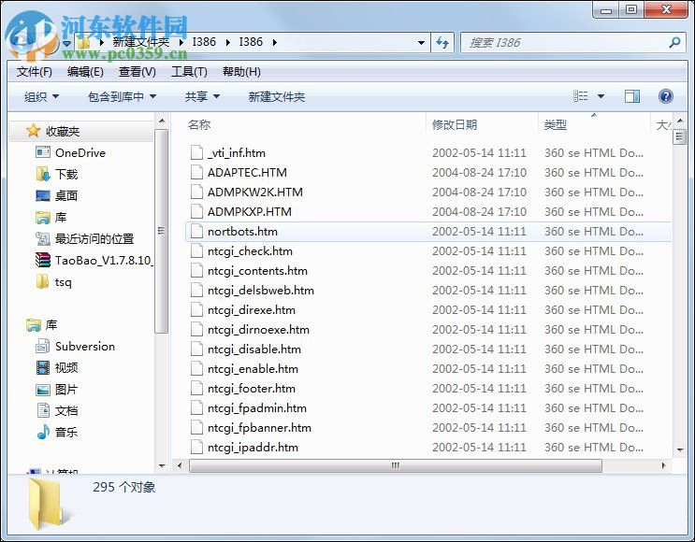695x542 pixels.
Task: Click the 下载 folder icon
Action: coord(42,174)
